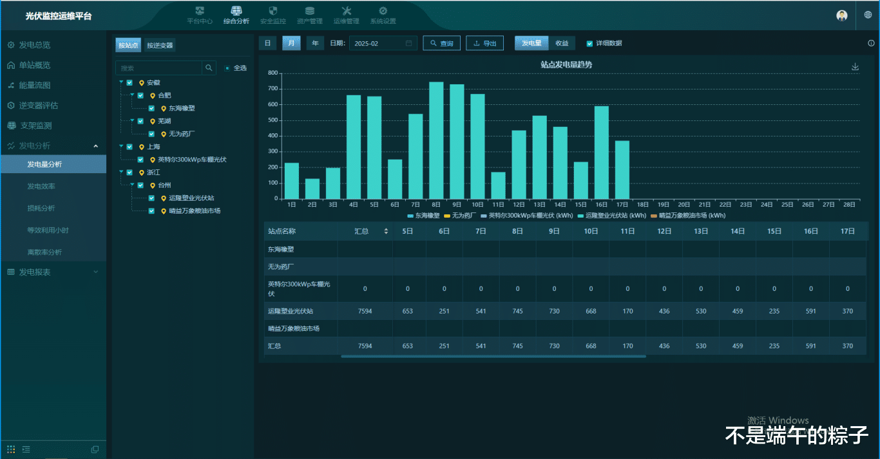Open the 综合分析 top navigation icon
Image resolution: width=880 pixels, height=459 pixels.
[x=236, y=11]
